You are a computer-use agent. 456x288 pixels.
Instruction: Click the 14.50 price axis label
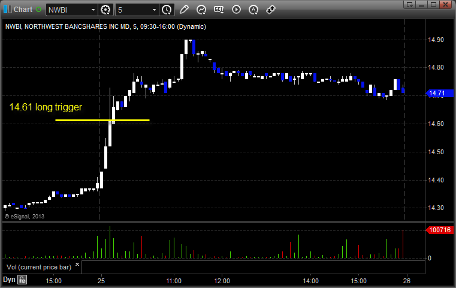coord(436,152)
